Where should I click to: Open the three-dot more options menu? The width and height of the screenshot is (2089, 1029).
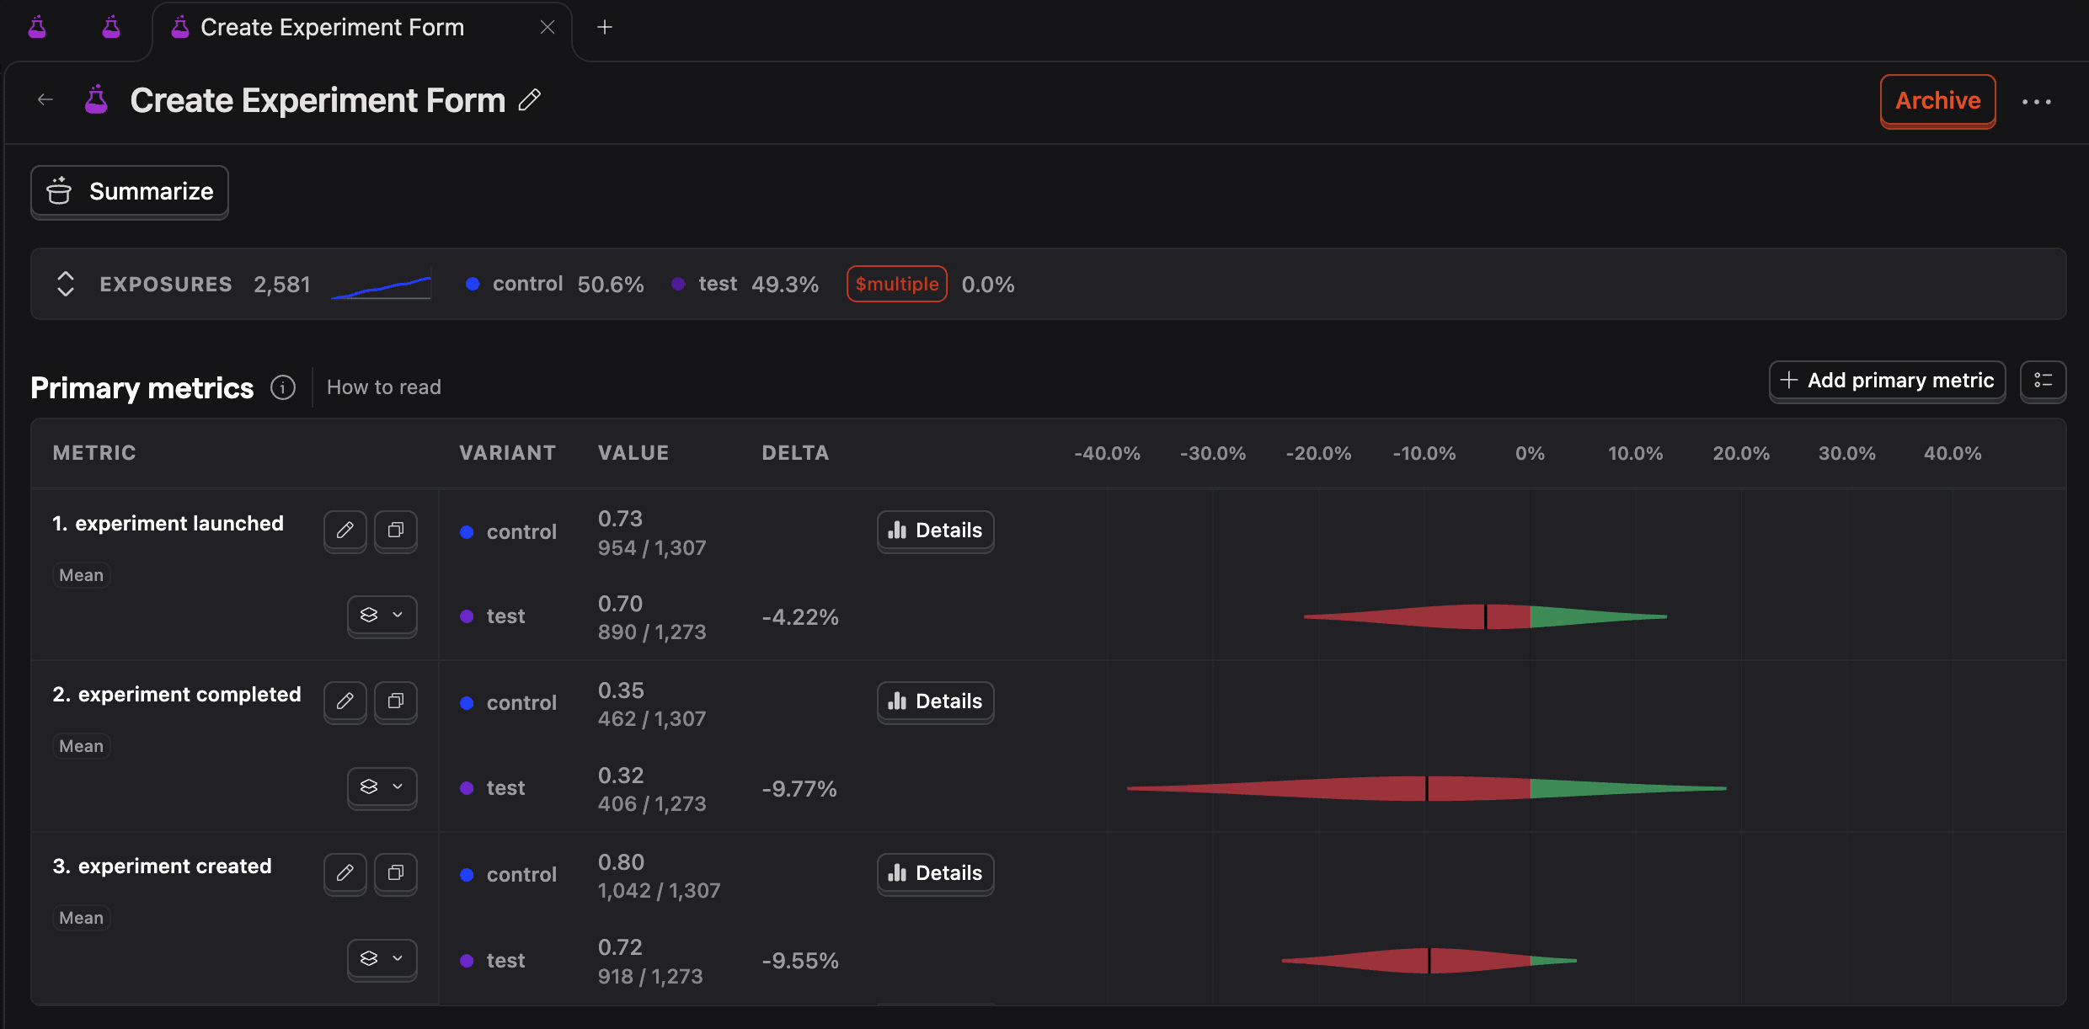2036,102
